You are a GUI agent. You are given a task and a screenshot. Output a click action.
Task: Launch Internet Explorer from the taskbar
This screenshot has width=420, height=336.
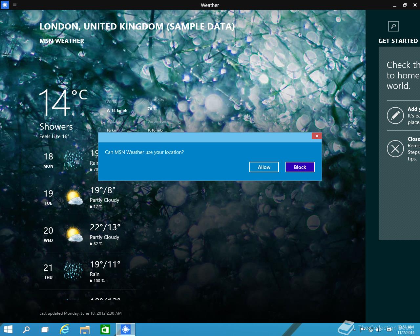coord(65,329)
